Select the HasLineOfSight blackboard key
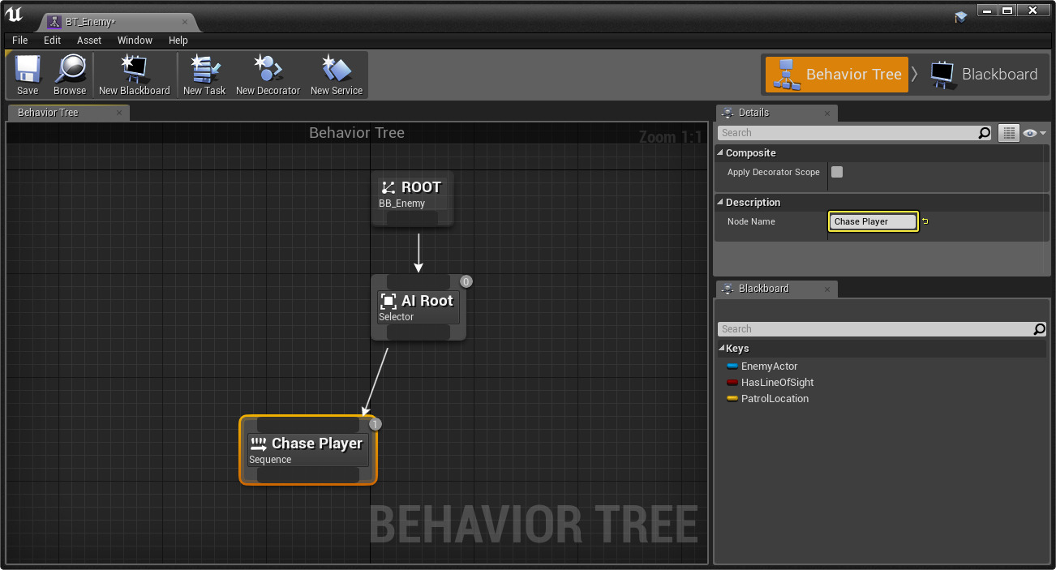 [776, 383]
